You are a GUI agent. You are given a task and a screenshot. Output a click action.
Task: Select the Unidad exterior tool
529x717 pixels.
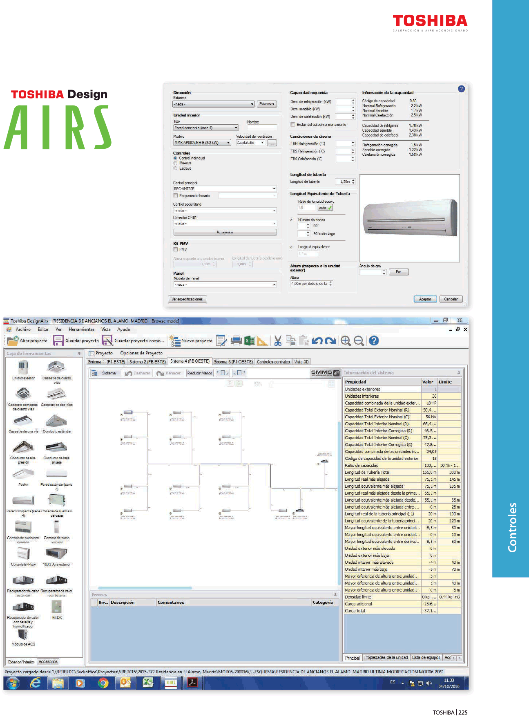[23, 367]
